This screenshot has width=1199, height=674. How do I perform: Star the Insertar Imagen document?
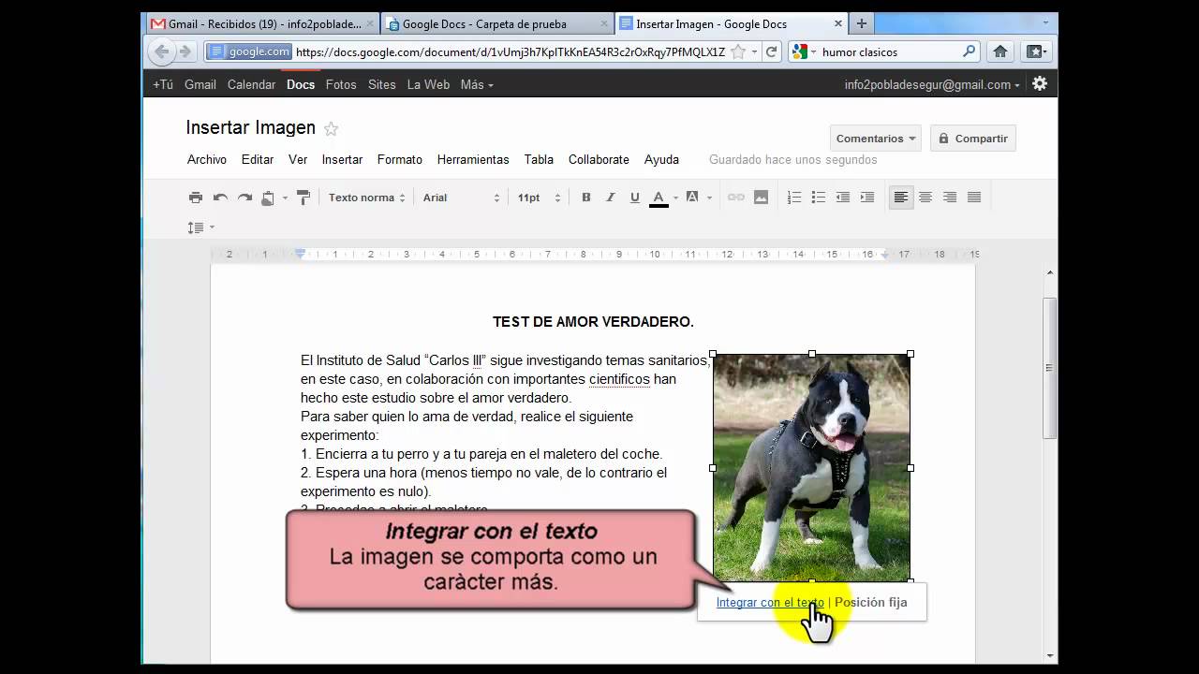click(x=331, y=129)
